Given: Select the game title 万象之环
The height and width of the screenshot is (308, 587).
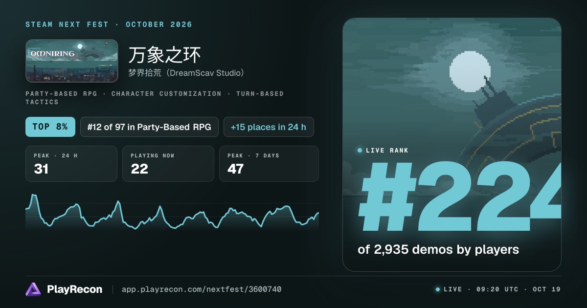Looking at the screenshot, I should click(165, 56).
